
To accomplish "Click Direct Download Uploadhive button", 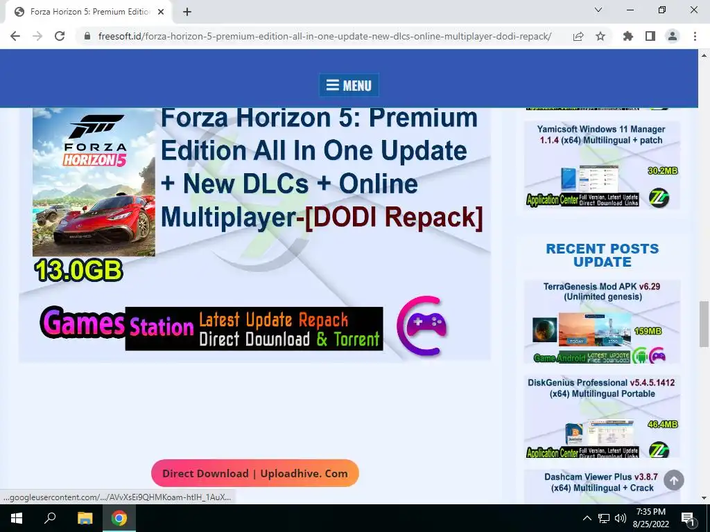I will [x=255, y=473].
